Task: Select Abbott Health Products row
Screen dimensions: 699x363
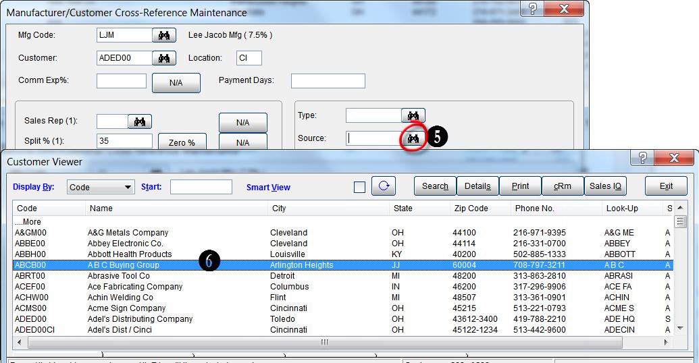Action: [x=343, y=254]
